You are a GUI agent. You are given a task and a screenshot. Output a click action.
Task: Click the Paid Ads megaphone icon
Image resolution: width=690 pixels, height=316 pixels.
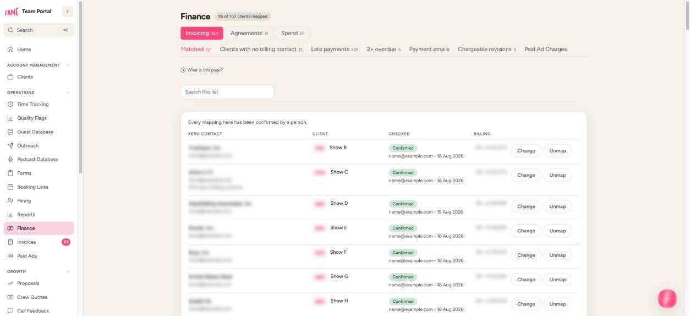[x=10, y=256]
